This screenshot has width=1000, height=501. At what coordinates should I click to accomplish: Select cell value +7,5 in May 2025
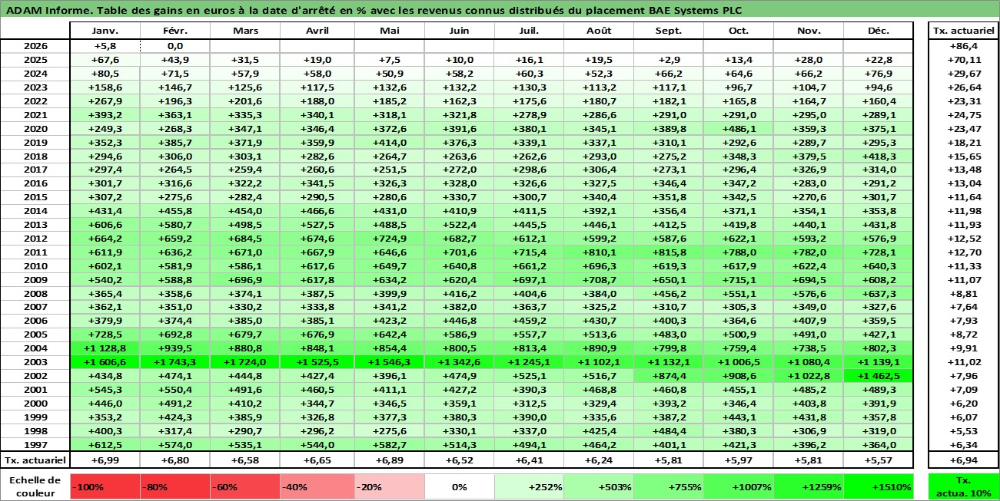pos(390,60)
